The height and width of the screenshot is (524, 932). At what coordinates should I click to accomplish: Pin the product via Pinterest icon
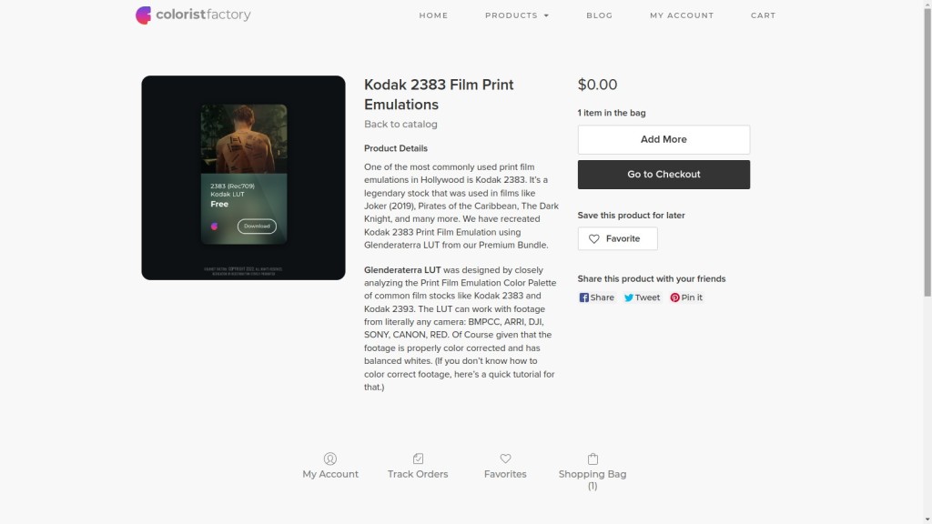click(674, 297)
